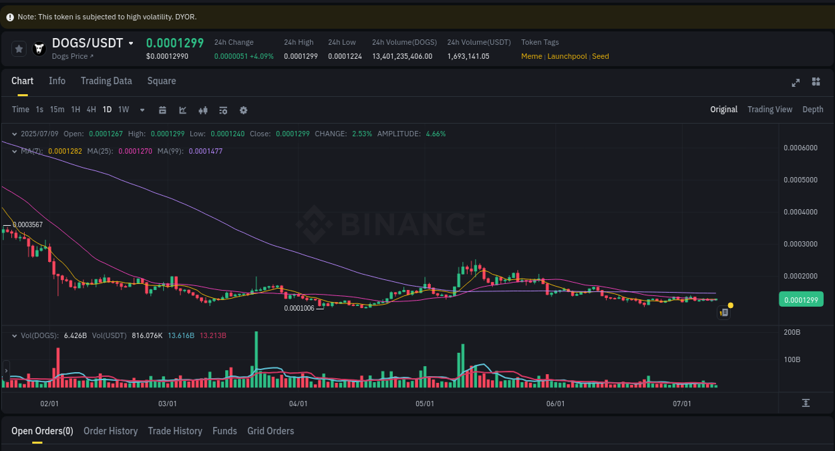Click the auto-scale icon below the price axis

(806, 402)
